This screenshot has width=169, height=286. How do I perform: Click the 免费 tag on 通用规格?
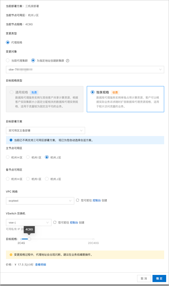pos(34,93)
